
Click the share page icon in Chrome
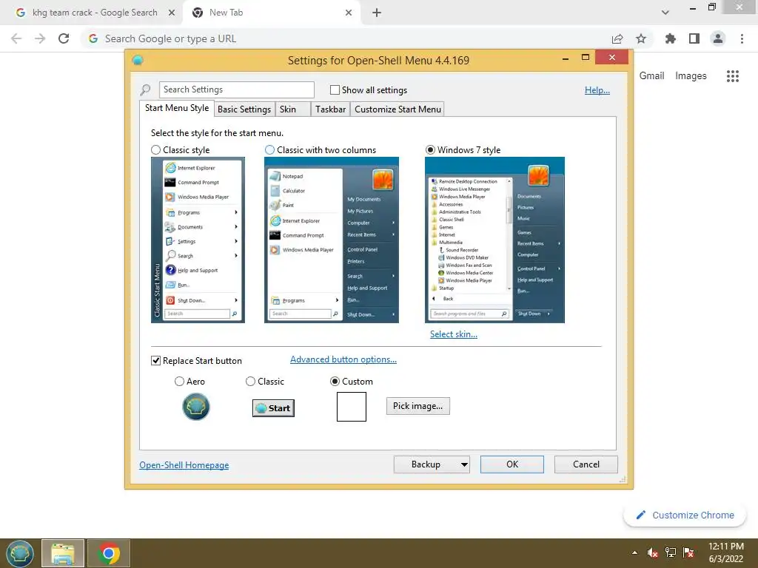click(x=617, y=39)
